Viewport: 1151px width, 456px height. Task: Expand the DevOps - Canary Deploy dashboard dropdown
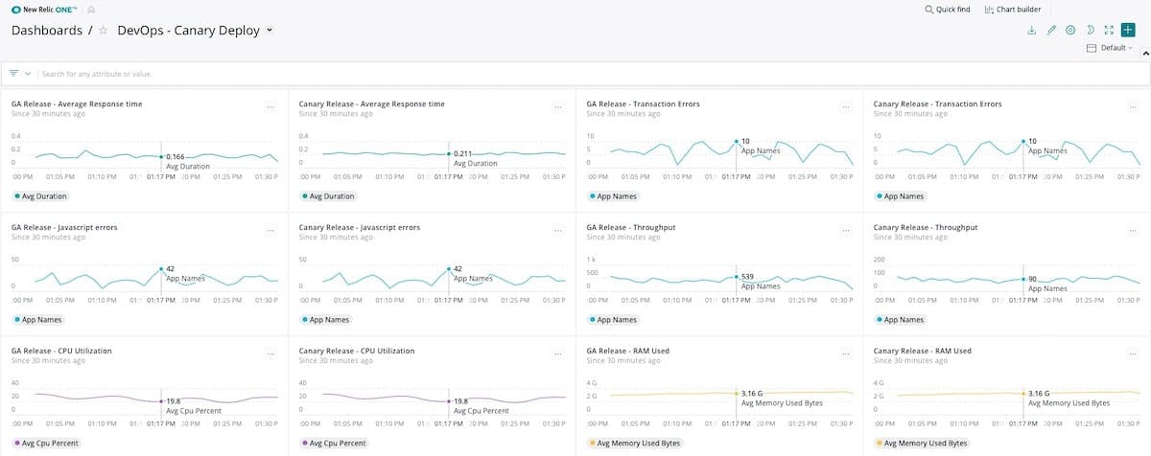tap(270, 30)
